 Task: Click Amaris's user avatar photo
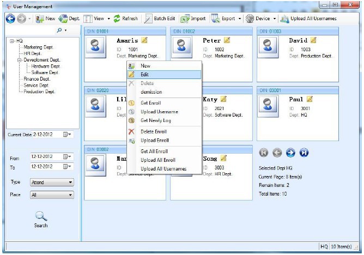(x=96, y=47)
